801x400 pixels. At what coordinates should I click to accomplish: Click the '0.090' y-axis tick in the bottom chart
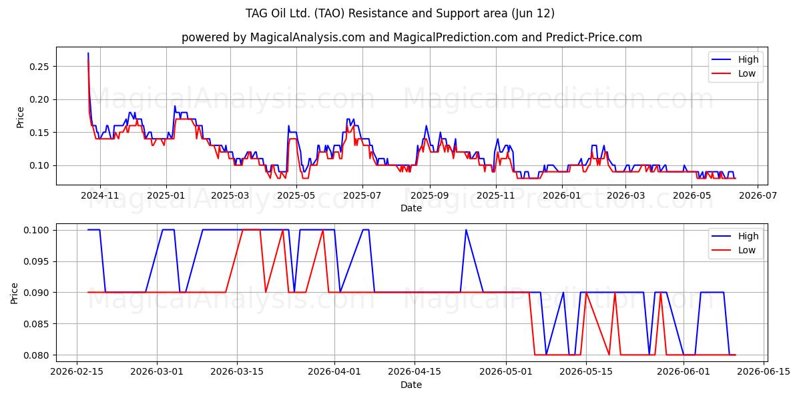[37, 293]
